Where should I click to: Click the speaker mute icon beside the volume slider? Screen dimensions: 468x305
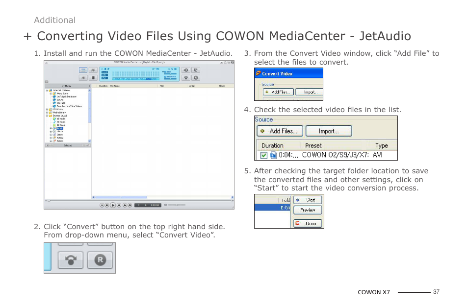coord(165,205)
